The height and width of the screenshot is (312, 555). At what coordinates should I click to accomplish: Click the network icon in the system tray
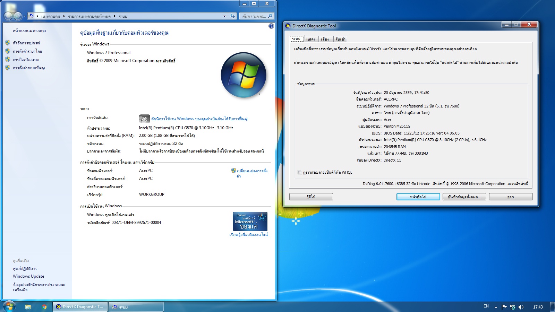click(x=512, y=307)
